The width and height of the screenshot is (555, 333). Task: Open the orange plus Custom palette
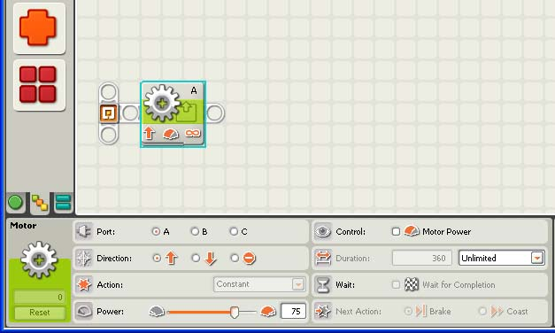coord(39,28)
